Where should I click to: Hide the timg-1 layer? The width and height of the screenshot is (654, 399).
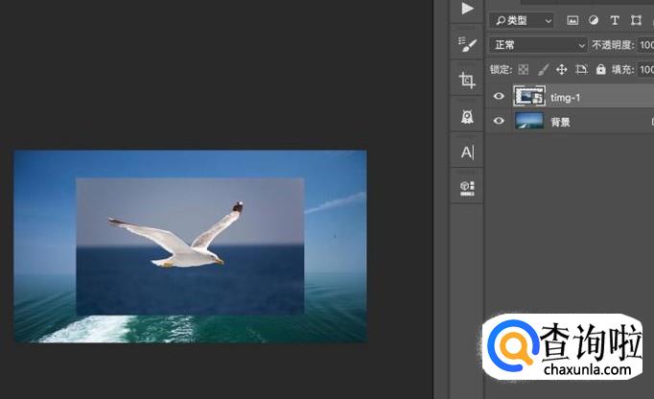(x=499, y=97)
